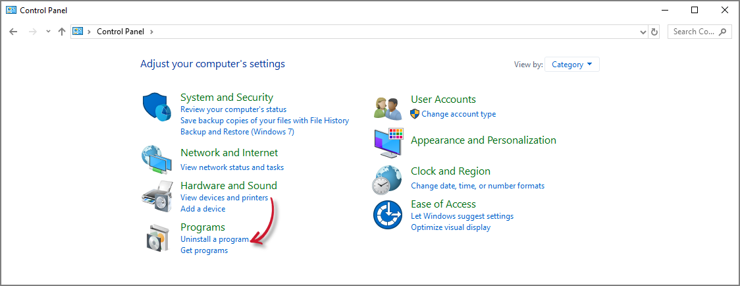Click the User Accounts people icon
The image size is (740, 286).
tap(387, 107)
